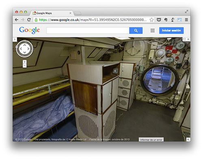Screen dimensions: 203x159
Task: Expand the bottom-right corner arrow
Action: point(188,139)
